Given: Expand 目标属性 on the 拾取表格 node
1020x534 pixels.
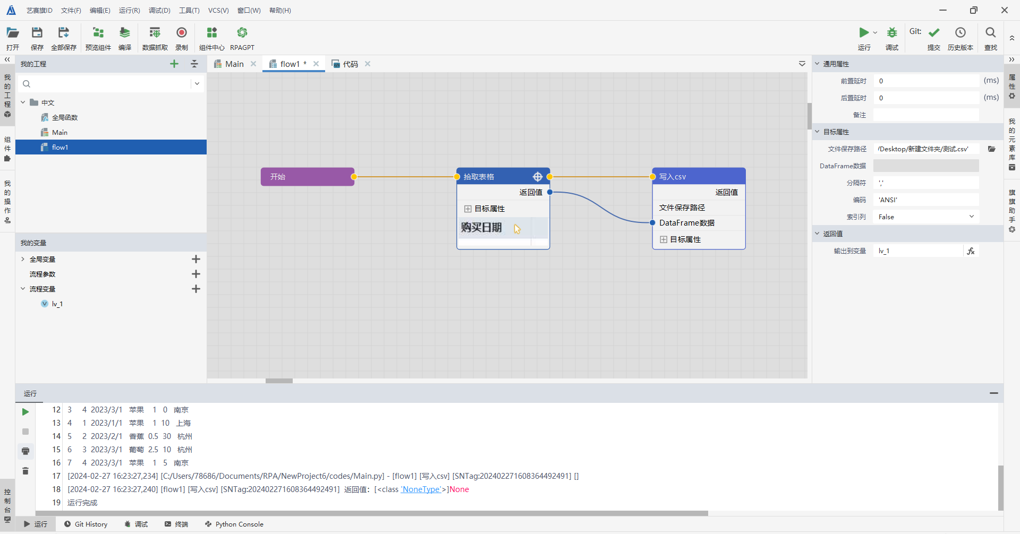Looking at the screenshot, I should coord(468,209).
